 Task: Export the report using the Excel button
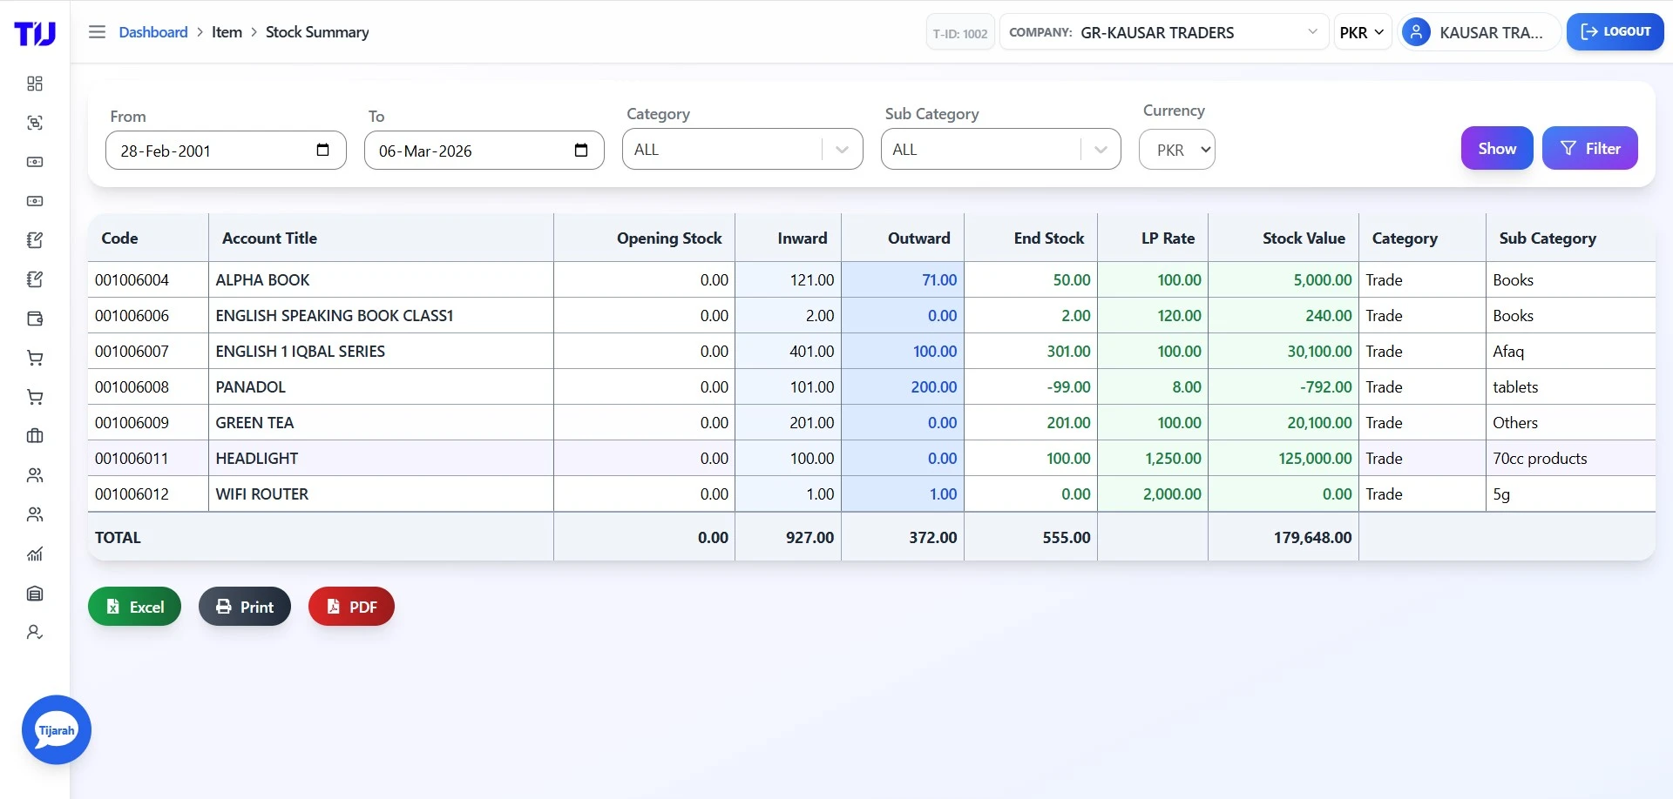[x=134, y=606]
